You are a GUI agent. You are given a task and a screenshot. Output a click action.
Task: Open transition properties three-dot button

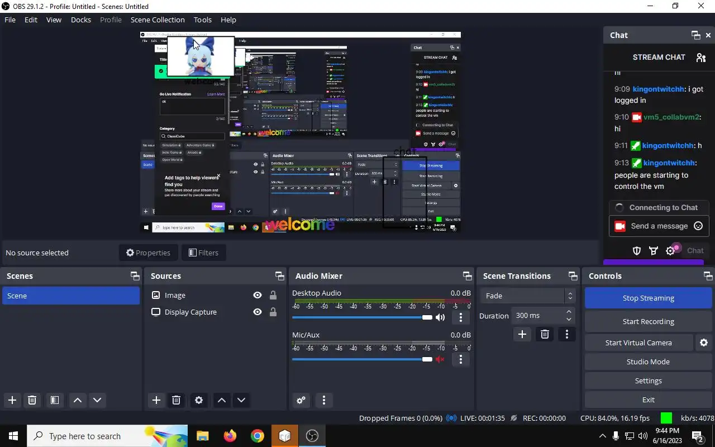[567, 334]
